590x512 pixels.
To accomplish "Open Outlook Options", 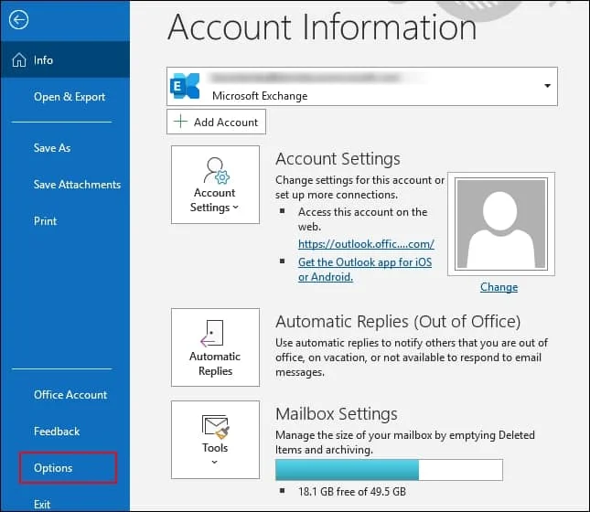I will (68, 467).
